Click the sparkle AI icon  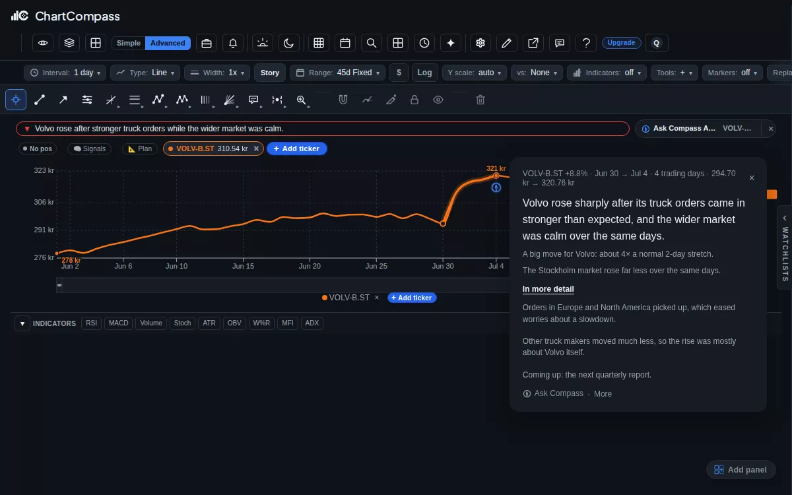(451, 43)
